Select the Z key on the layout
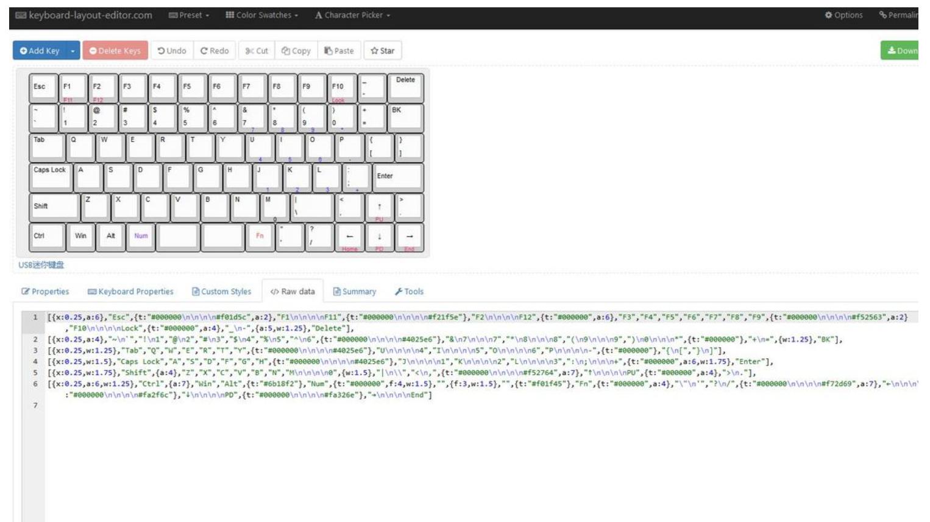930x522 pixels. tap(95, 207)
